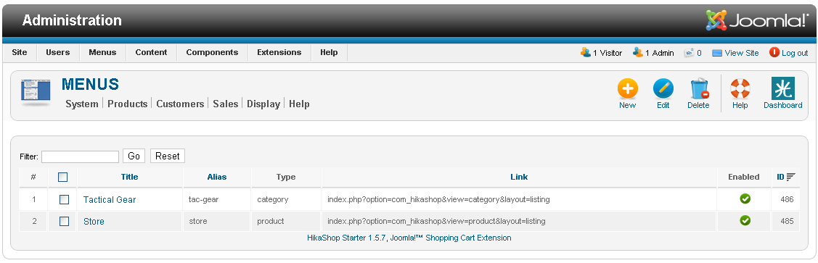The height and width of the screenshot is (263, 818).
Task: Toggle enabled status for Tactical Gear
Action: (x=745, y=199)
